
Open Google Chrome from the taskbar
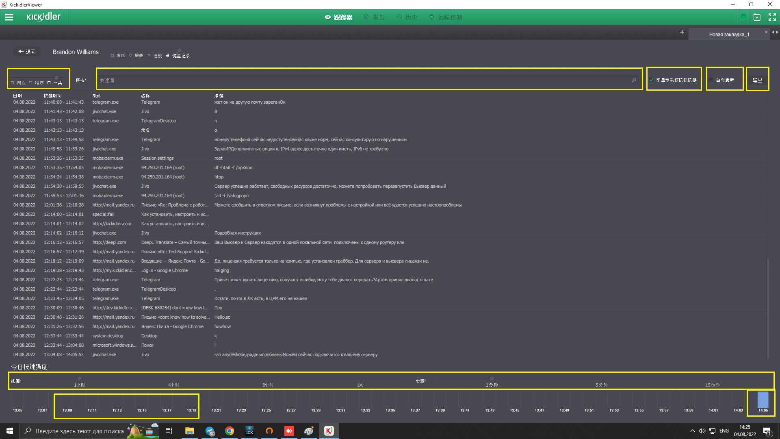(230, 431)
